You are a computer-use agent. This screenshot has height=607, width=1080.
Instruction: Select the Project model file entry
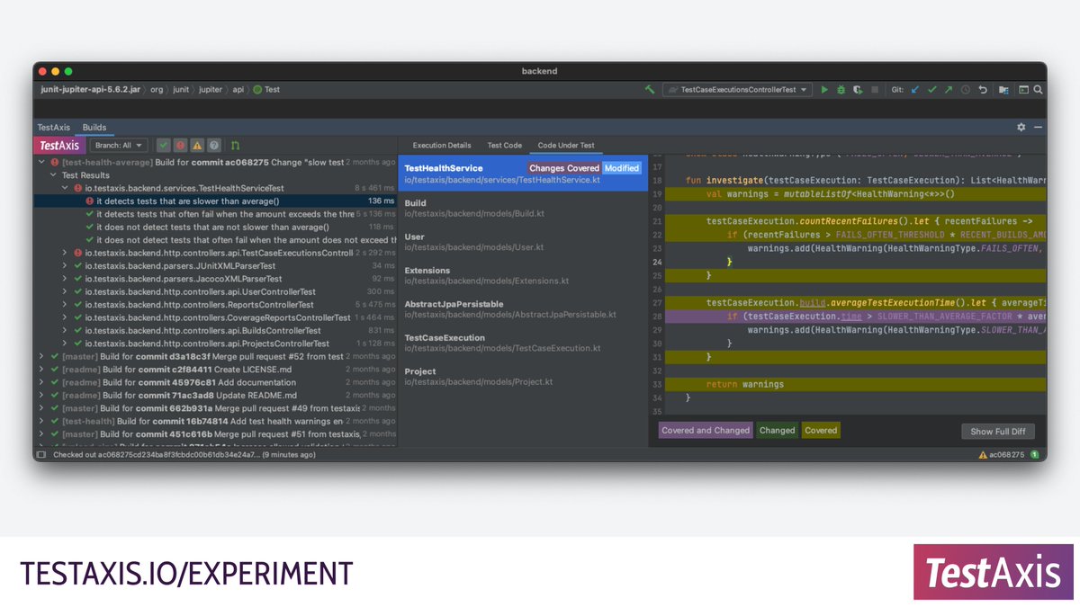(523, 376)
